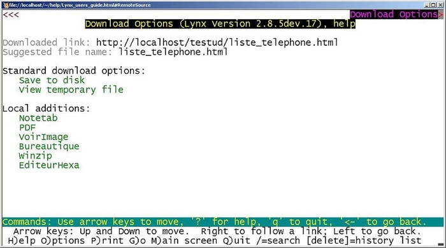Click '/=search' in the command bar

(278, 240)
